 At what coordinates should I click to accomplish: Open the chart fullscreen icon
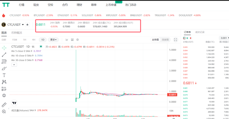tap(175, 40)
